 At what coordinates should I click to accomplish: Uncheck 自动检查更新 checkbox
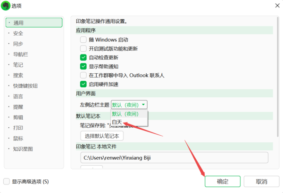click(x=83, y=58)
